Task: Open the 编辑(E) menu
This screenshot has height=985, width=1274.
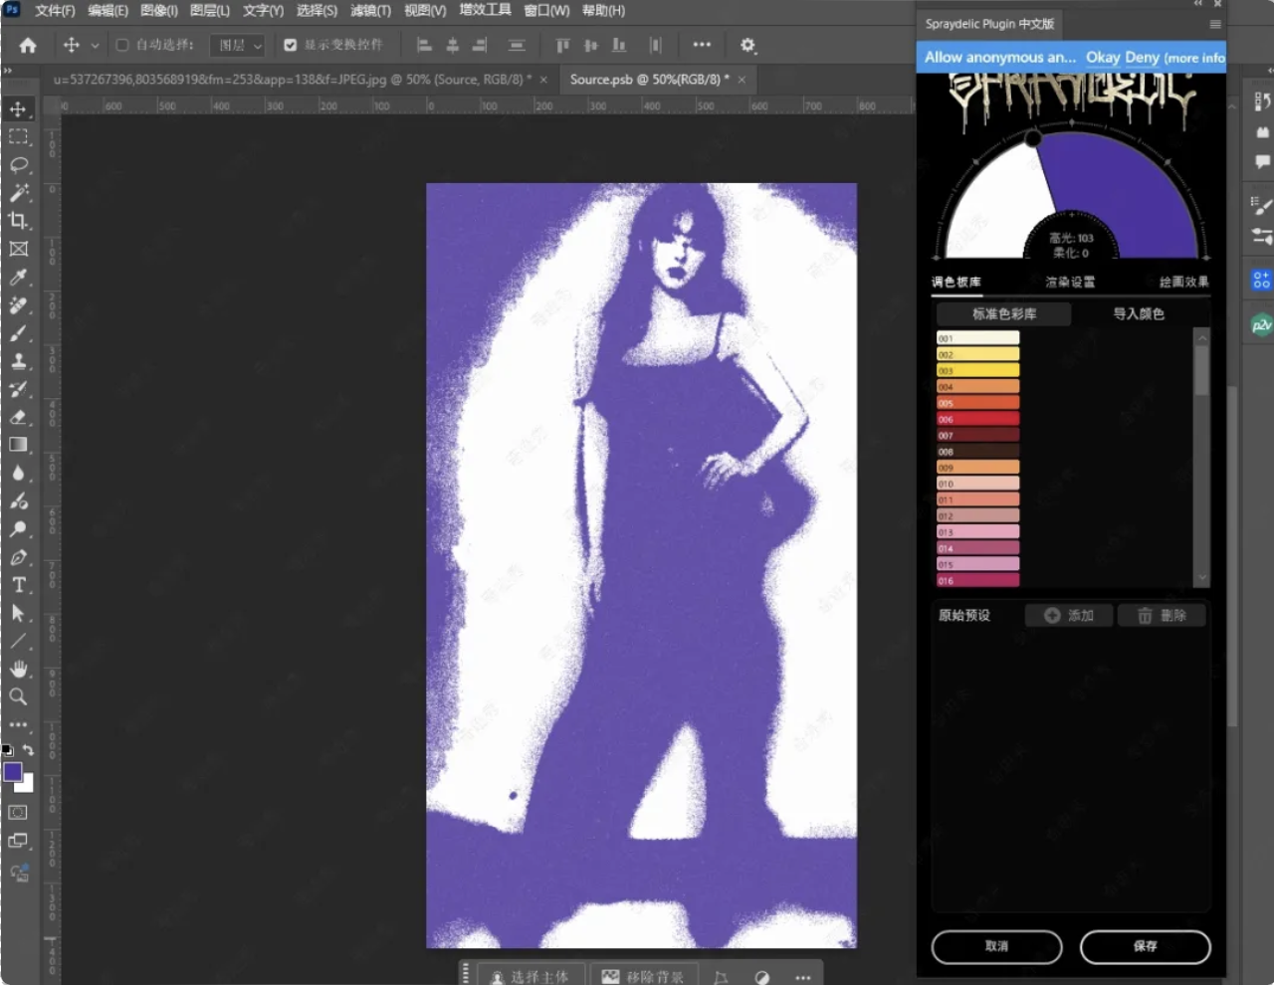Action: point(107,11)
